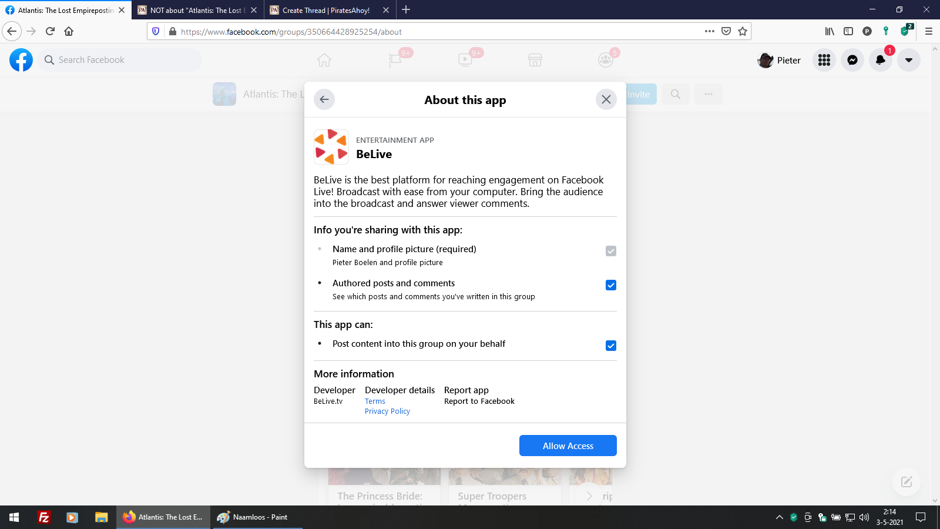Open Facebook Groups icon
The width and height of the screenshot is (940, 529).
[605, 60]
